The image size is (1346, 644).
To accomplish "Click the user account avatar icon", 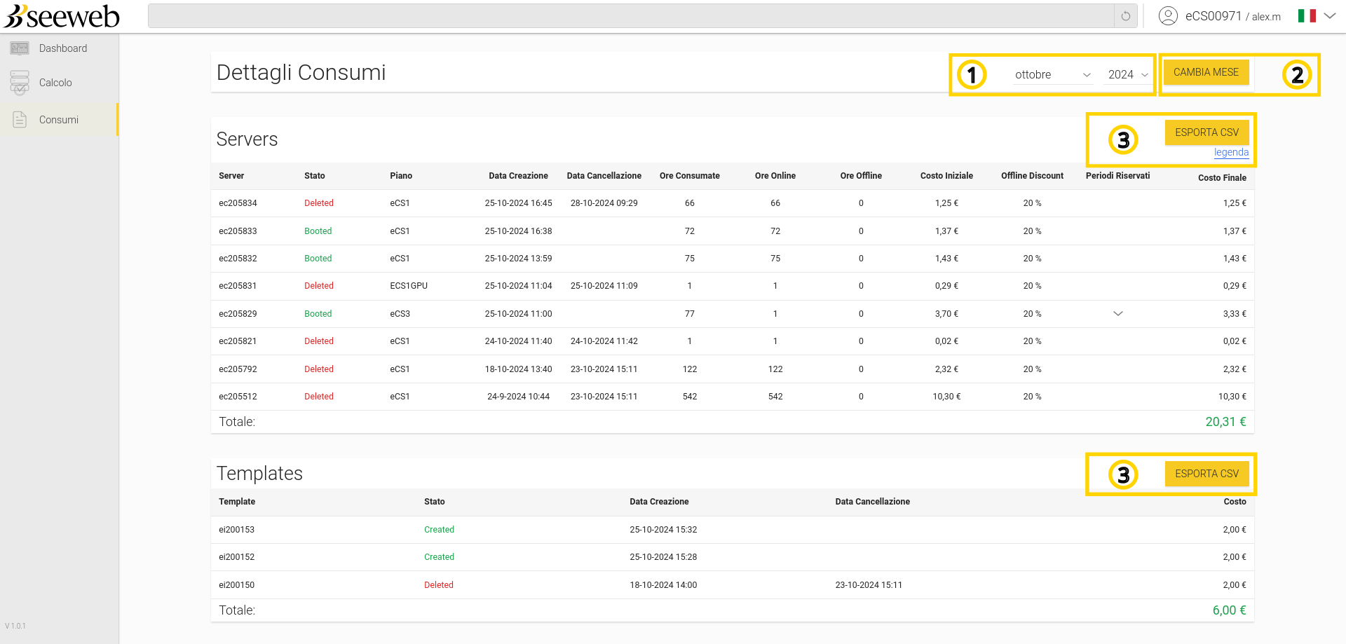I will [x=1168, y=16].
